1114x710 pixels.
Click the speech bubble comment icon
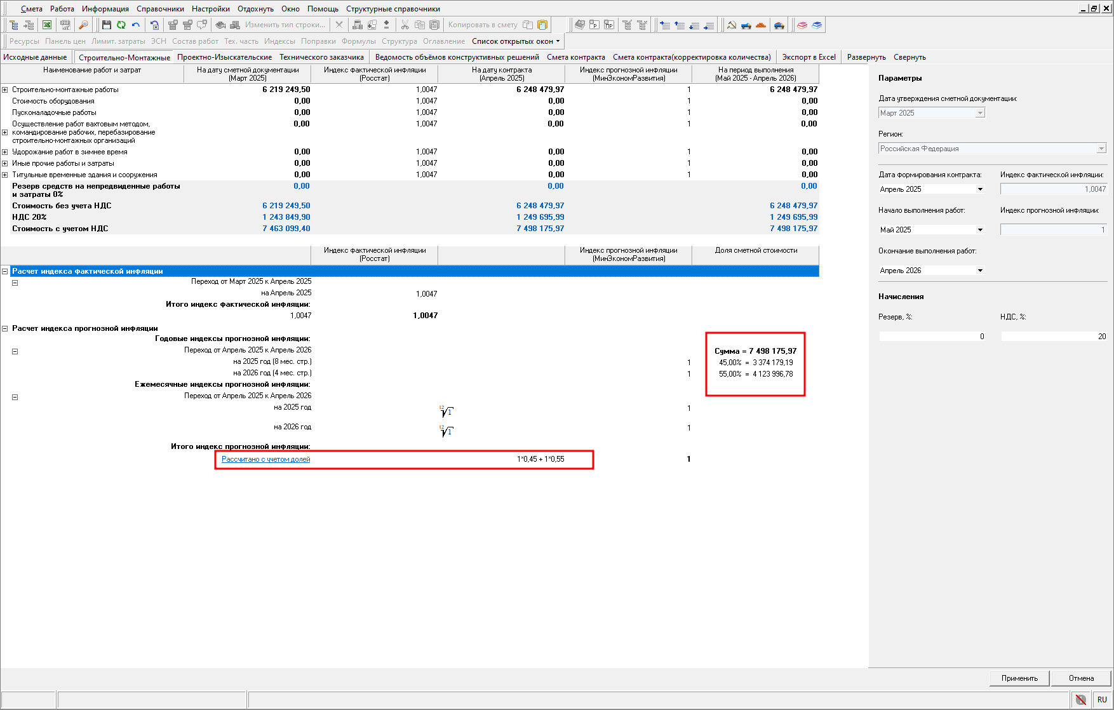click(202, 25)
